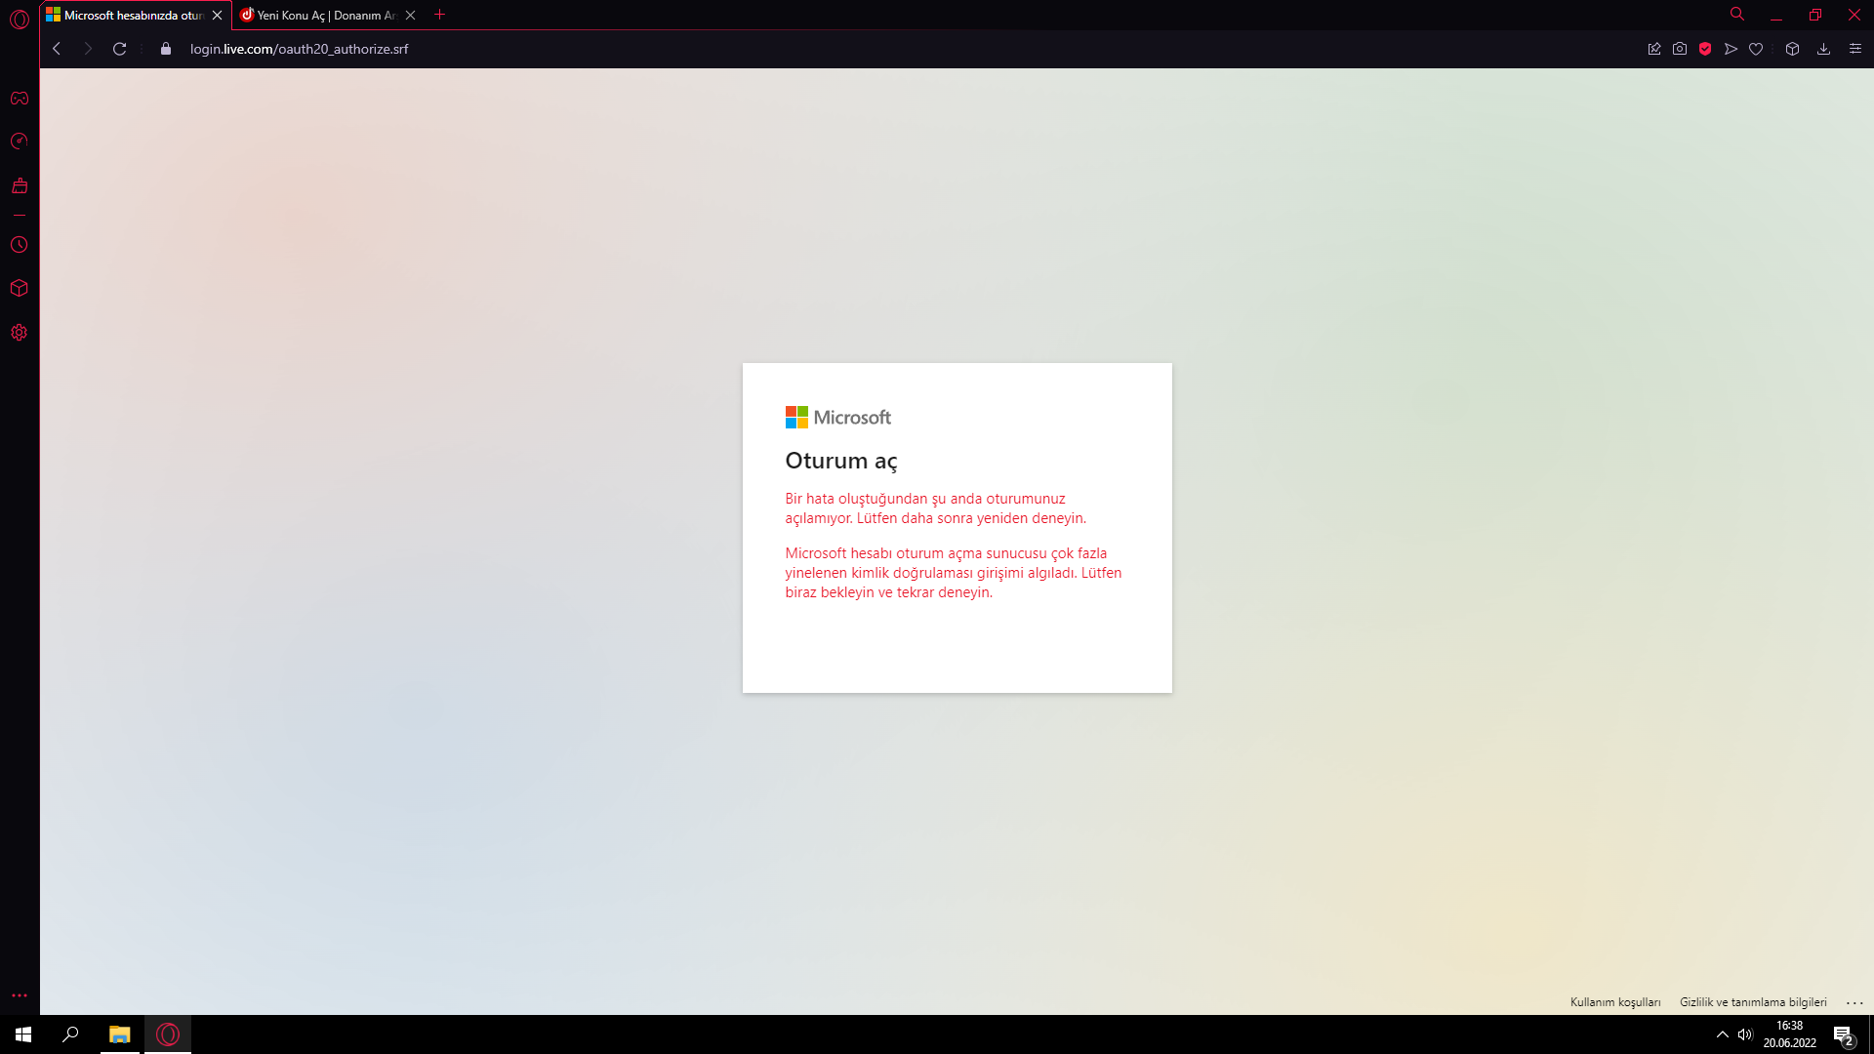Go forward to the next page

point(88,49)
